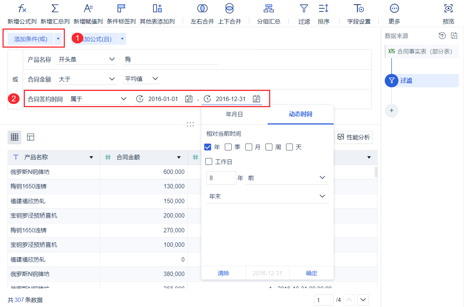Click the refresh data source icon
Viewport: 464px width, 307px height.
(x=442, y=35)
